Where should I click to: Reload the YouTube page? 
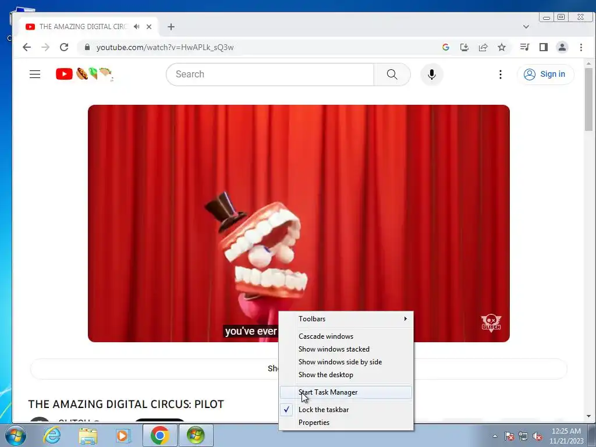point(64,47)
